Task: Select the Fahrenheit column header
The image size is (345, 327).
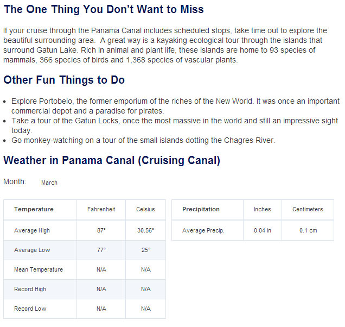Action: coord(101,209)
